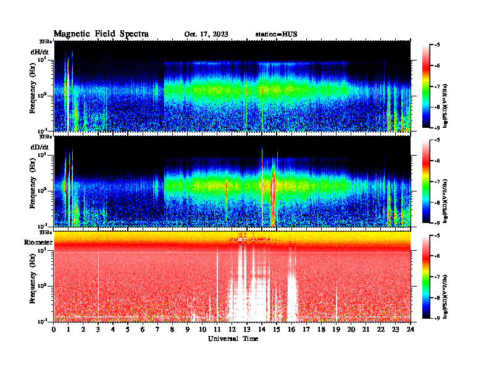This screenshot has width=489, height=378.
Task: Click hour tick label "18" on time axis
Action: 321,330
